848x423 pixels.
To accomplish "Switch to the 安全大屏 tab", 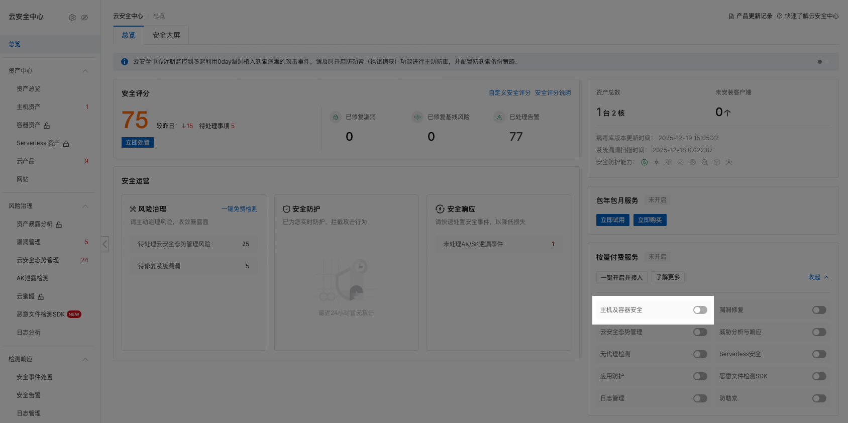I will click(x=166, y=35).
